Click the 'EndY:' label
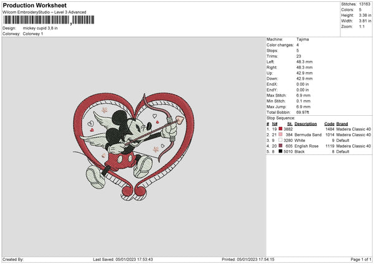Viewport: 374px width, 264px height. pos(272,90)
